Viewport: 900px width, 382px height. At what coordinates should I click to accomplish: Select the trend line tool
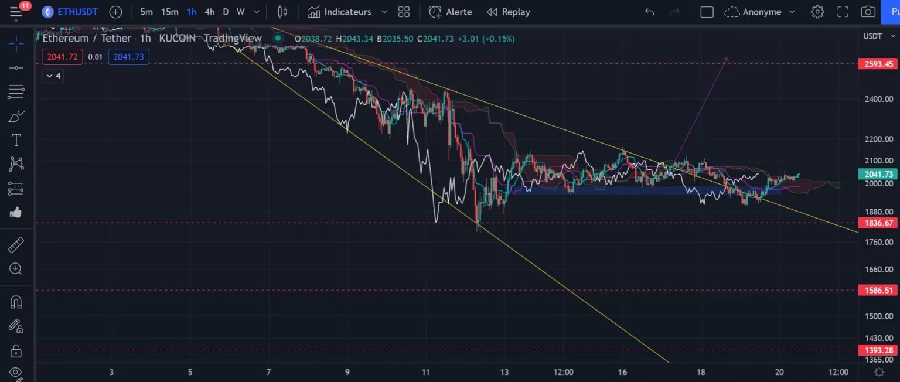tap(16, 68)
